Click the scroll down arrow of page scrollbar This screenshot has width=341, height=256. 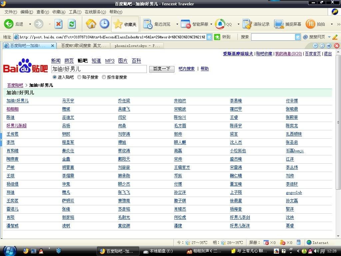point(338,236)
